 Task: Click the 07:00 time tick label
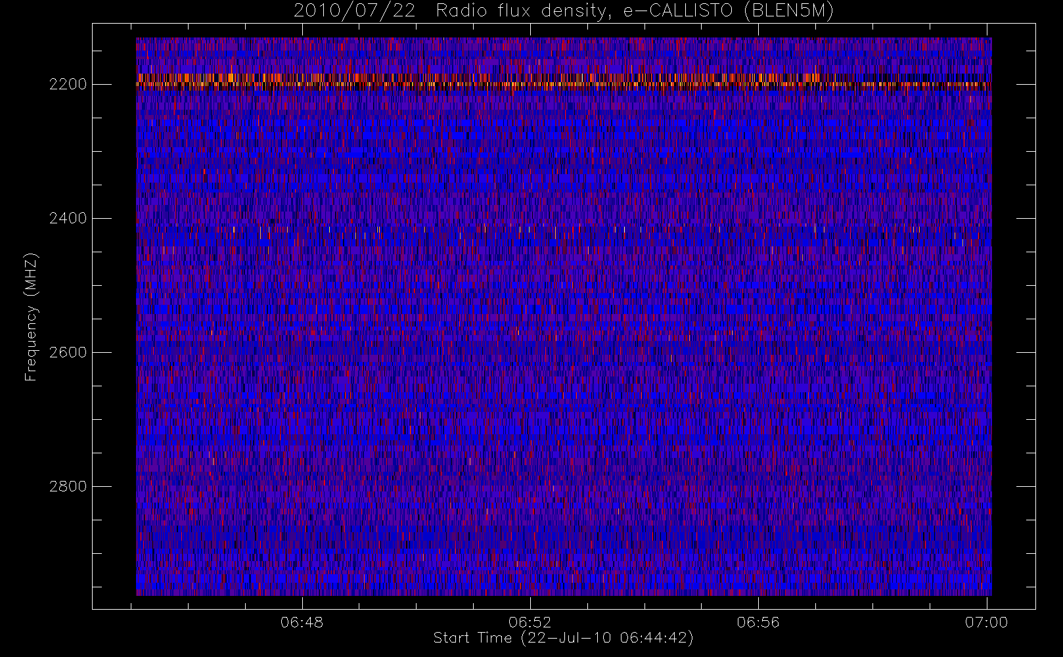click(986, 622)
